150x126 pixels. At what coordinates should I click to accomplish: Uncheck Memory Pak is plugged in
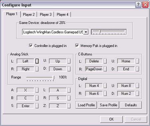77,45
